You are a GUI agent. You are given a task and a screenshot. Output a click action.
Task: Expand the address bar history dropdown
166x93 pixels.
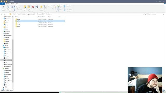[144, 14]
